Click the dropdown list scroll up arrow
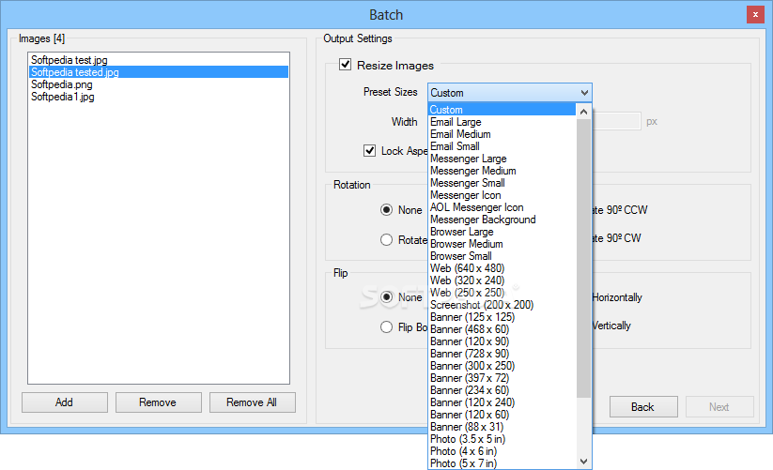The image size is (773, 470). coord(583,112)
